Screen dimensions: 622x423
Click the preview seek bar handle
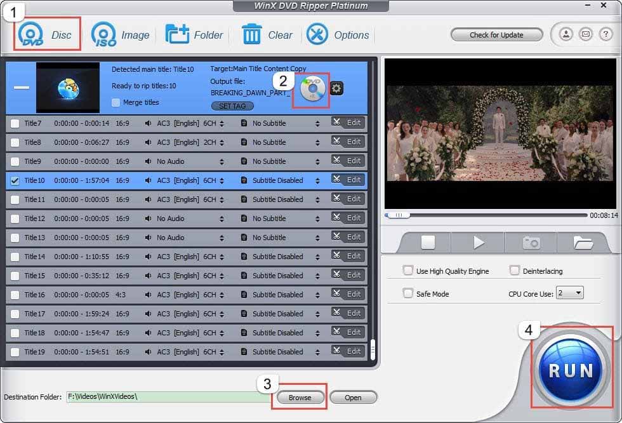click(399, 215)
